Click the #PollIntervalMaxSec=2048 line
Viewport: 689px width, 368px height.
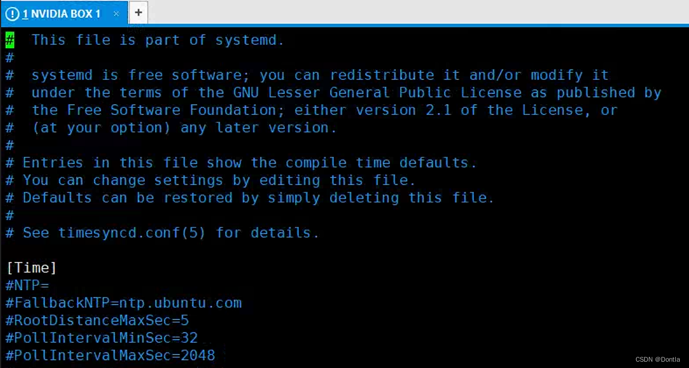(x=111, y=355)
